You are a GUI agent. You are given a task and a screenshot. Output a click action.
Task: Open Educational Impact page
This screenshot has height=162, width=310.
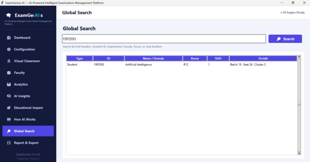[28, 108]
